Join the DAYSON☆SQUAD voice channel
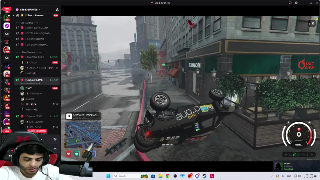Image resolution: width=320 pixels, height=180 pixels. 37,44
